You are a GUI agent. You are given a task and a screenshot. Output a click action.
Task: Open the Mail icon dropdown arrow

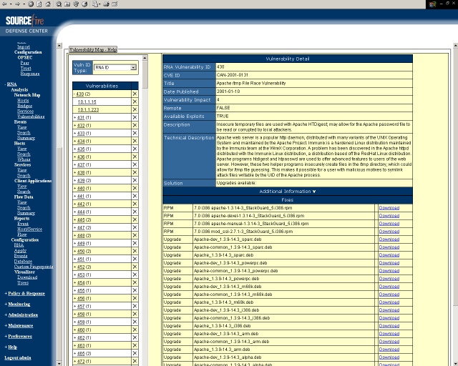(100, 4)
